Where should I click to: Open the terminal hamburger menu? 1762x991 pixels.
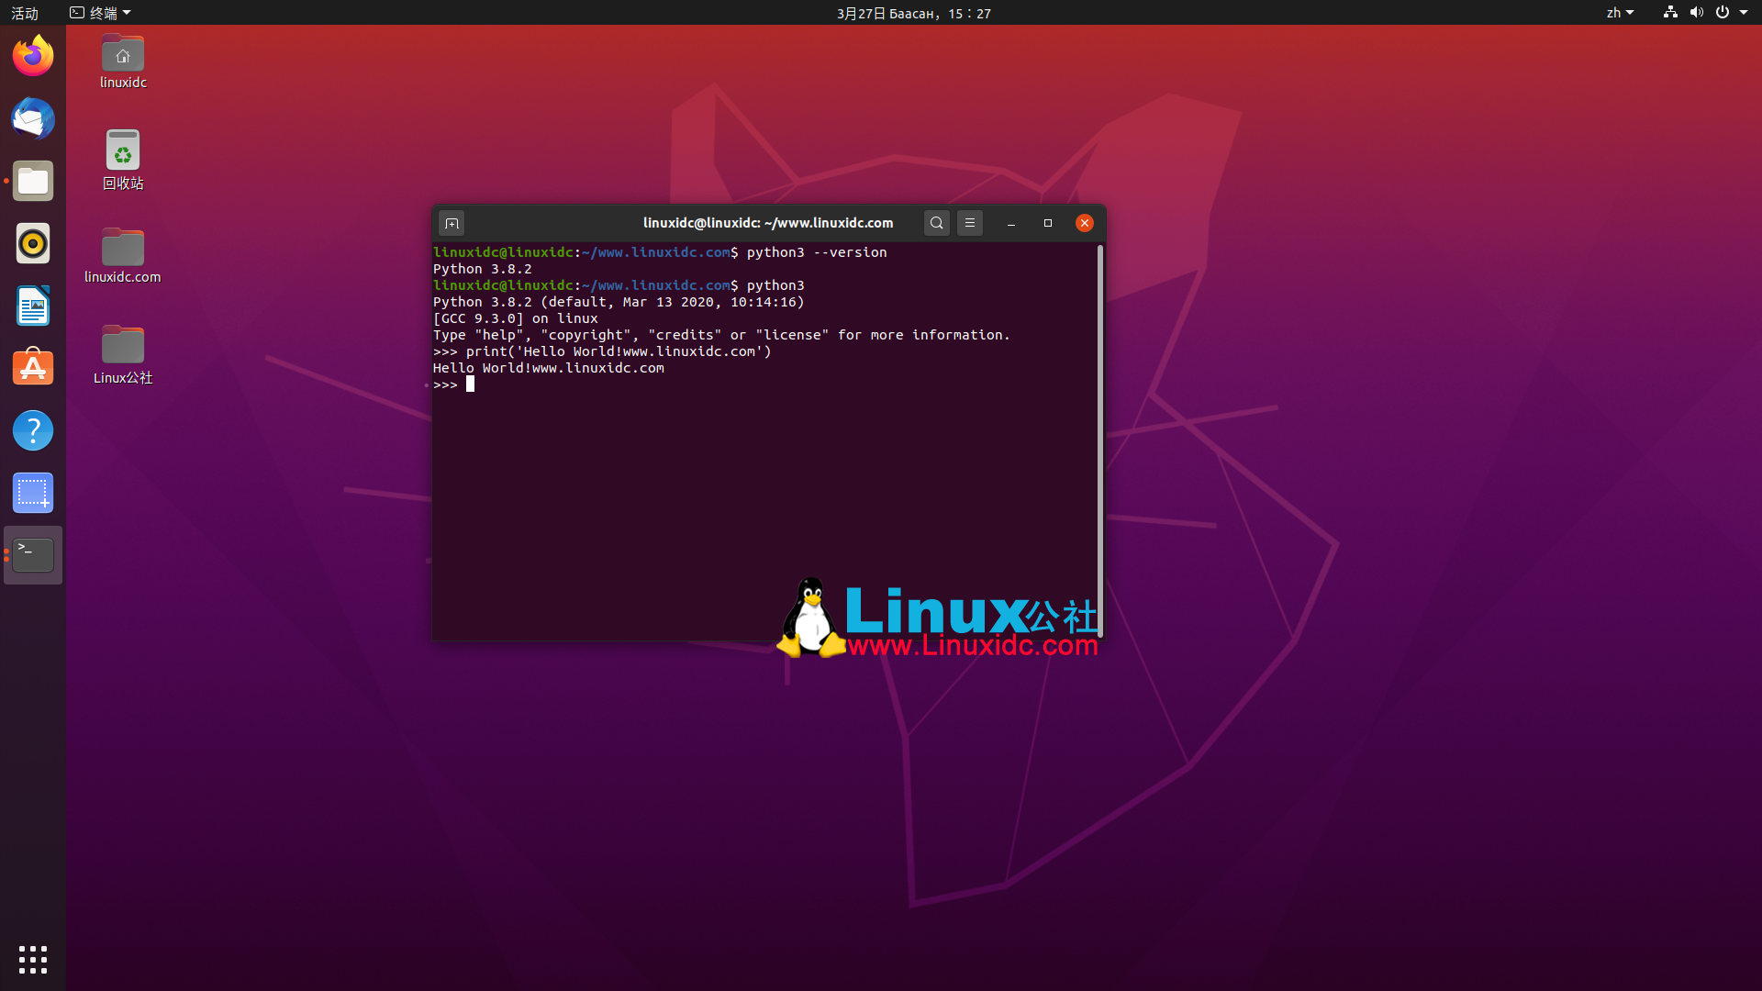click(x=970, y=223)
